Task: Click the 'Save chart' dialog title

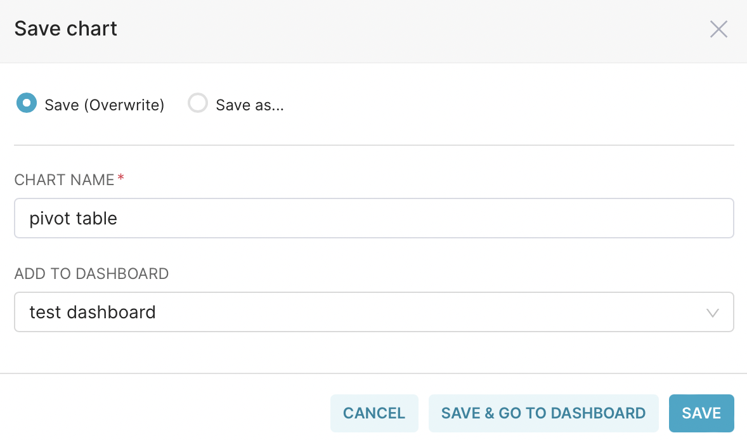Action: coord(66,29)
